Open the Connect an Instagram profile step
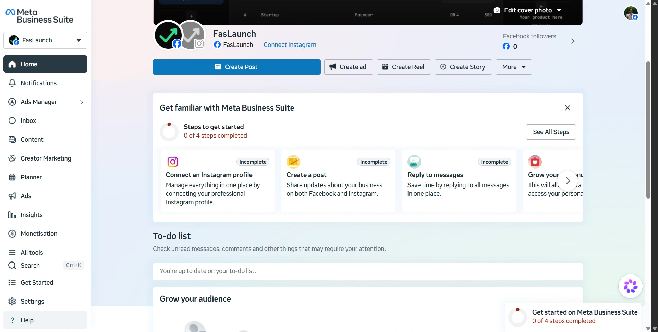This screenshot has height=332, width=658. [218, 181]
